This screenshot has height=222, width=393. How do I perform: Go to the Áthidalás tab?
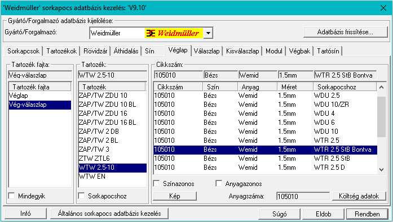click(x=126, y=51)
